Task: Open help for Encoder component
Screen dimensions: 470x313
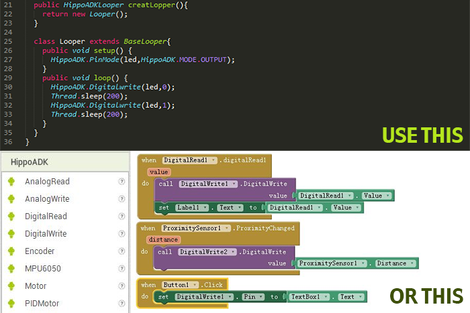Action: click(x=122, y=251)
